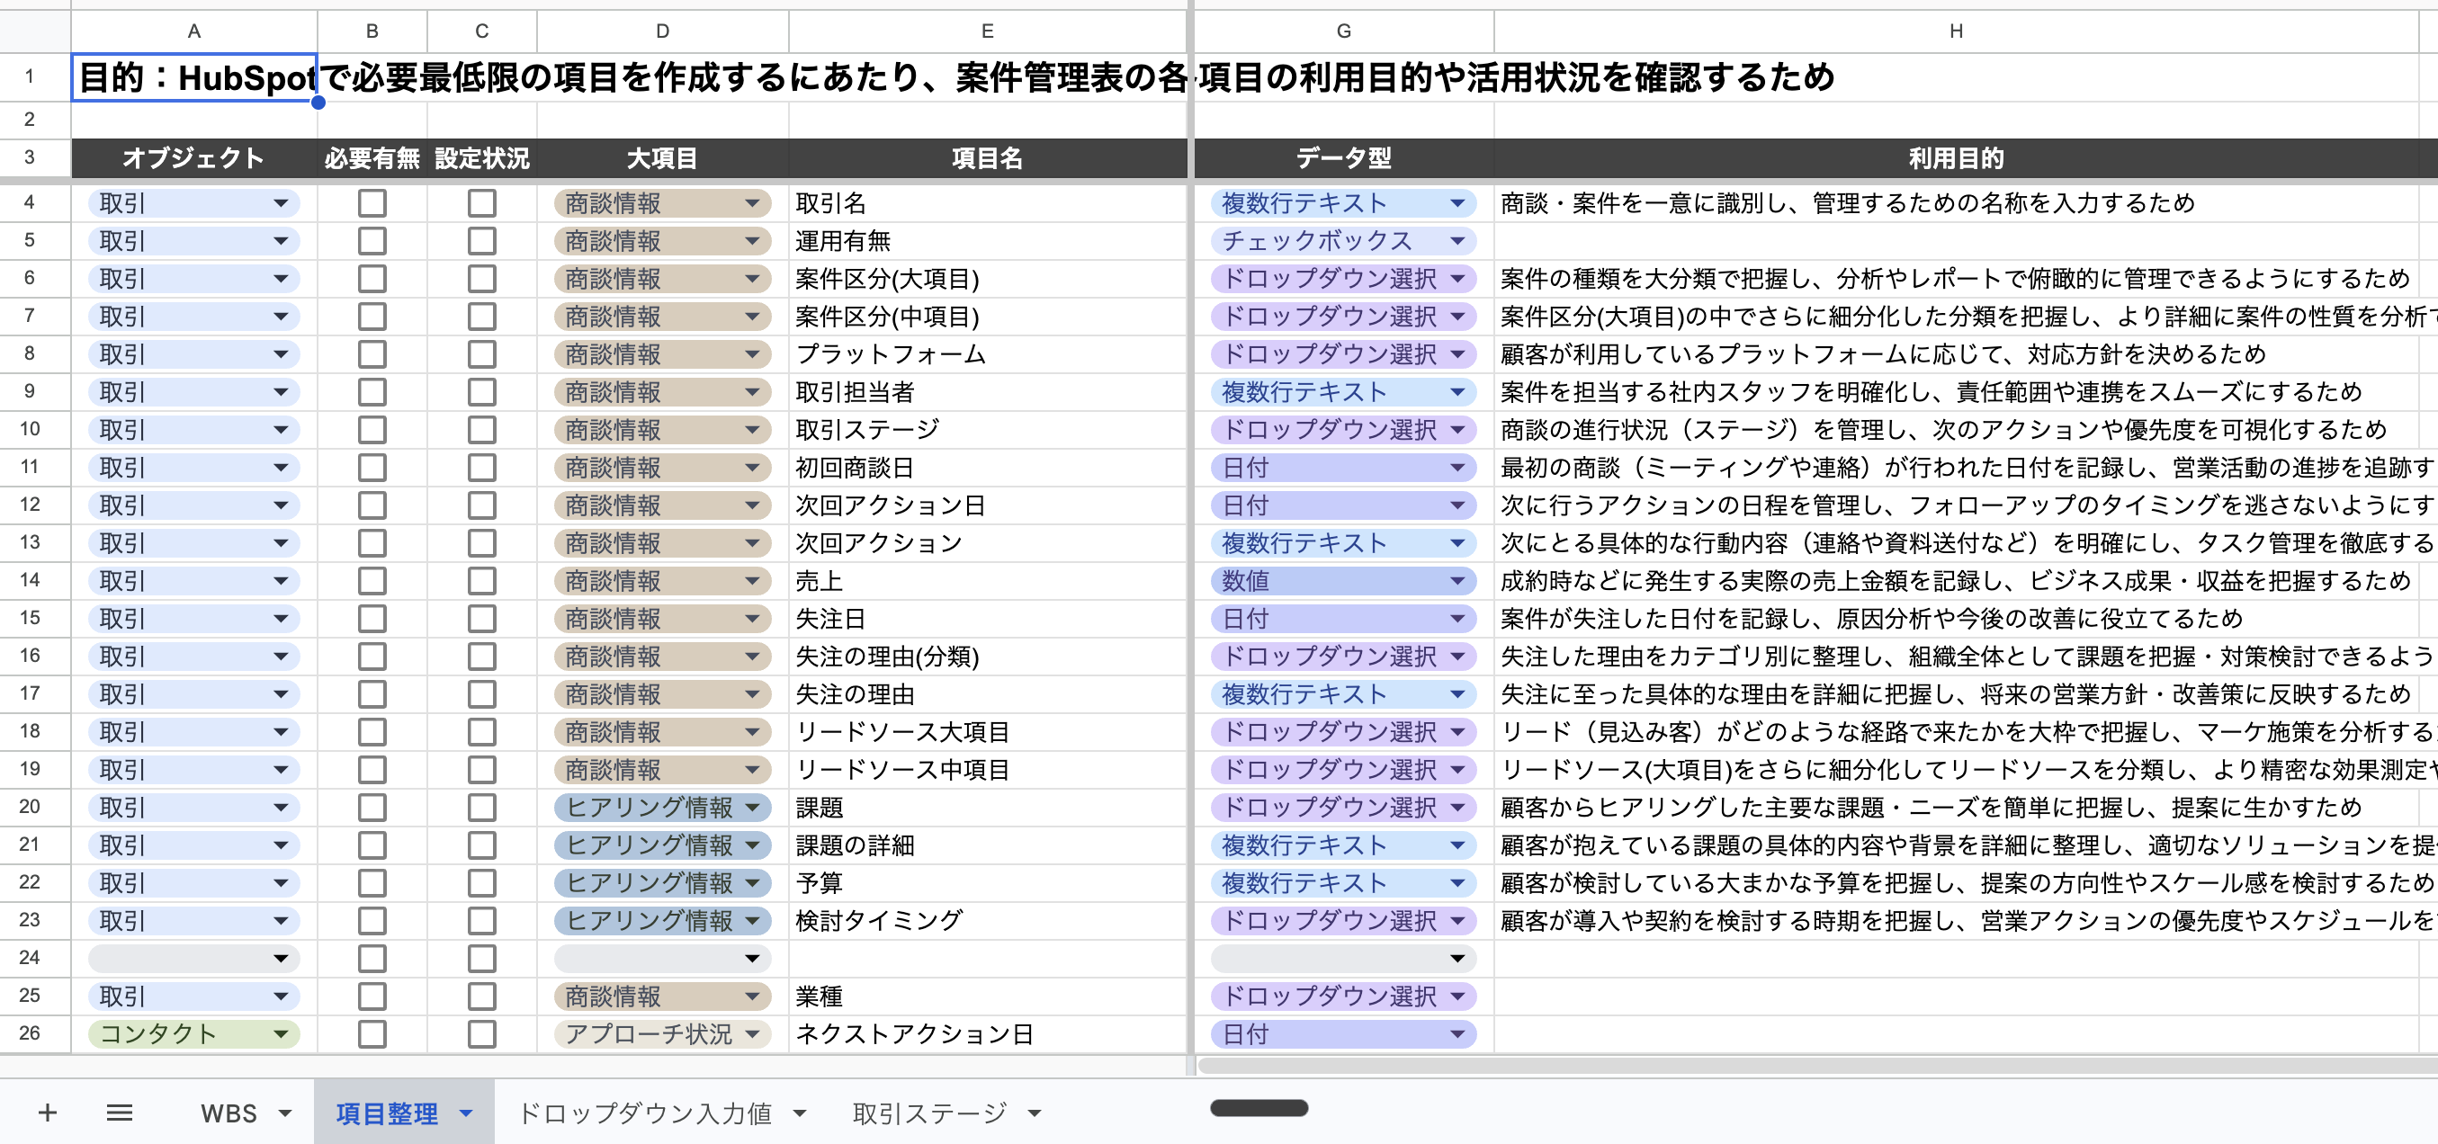Open the 取引ステージ sheet tab

click(x=929, y=1113)
